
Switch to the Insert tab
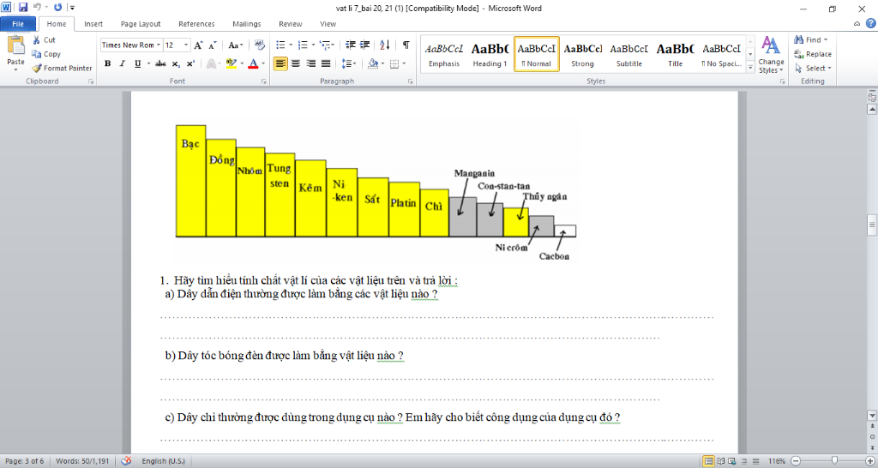pyautogui.click(x=93, y=24)
